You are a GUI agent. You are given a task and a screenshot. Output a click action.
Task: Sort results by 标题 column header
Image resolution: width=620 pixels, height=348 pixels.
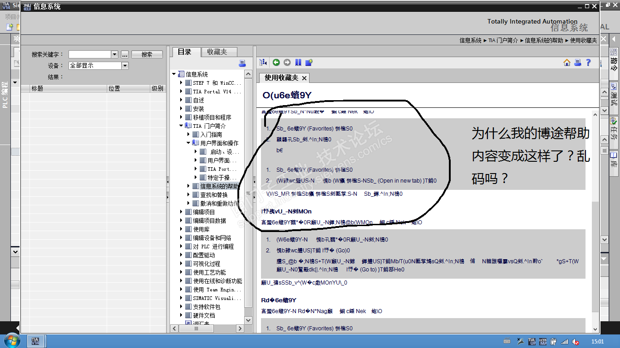pyautogui.click(x=68, y=88)
